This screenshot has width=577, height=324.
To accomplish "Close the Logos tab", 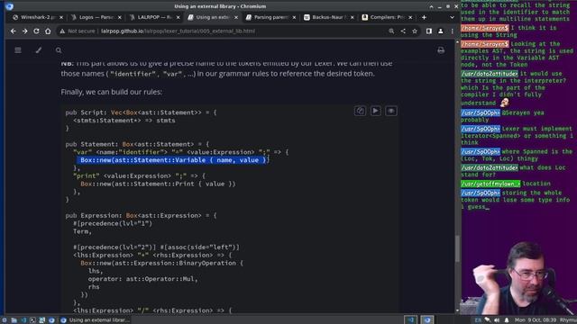I will 120,17.
